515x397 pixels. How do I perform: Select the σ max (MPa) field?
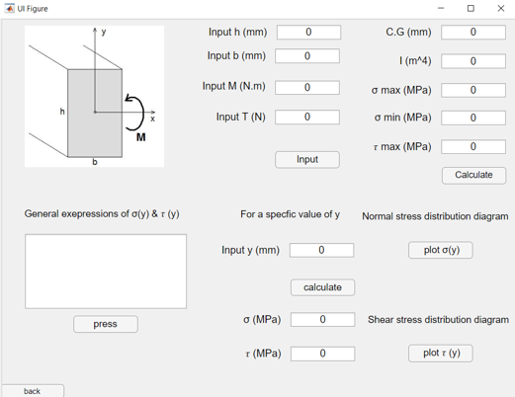coord(473,90)
